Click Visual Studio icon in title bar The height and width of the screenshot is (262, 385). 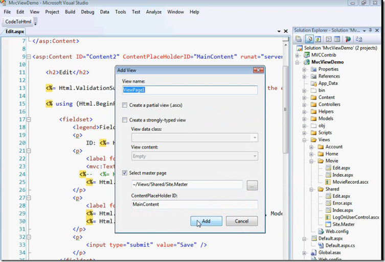pos(4,3)
